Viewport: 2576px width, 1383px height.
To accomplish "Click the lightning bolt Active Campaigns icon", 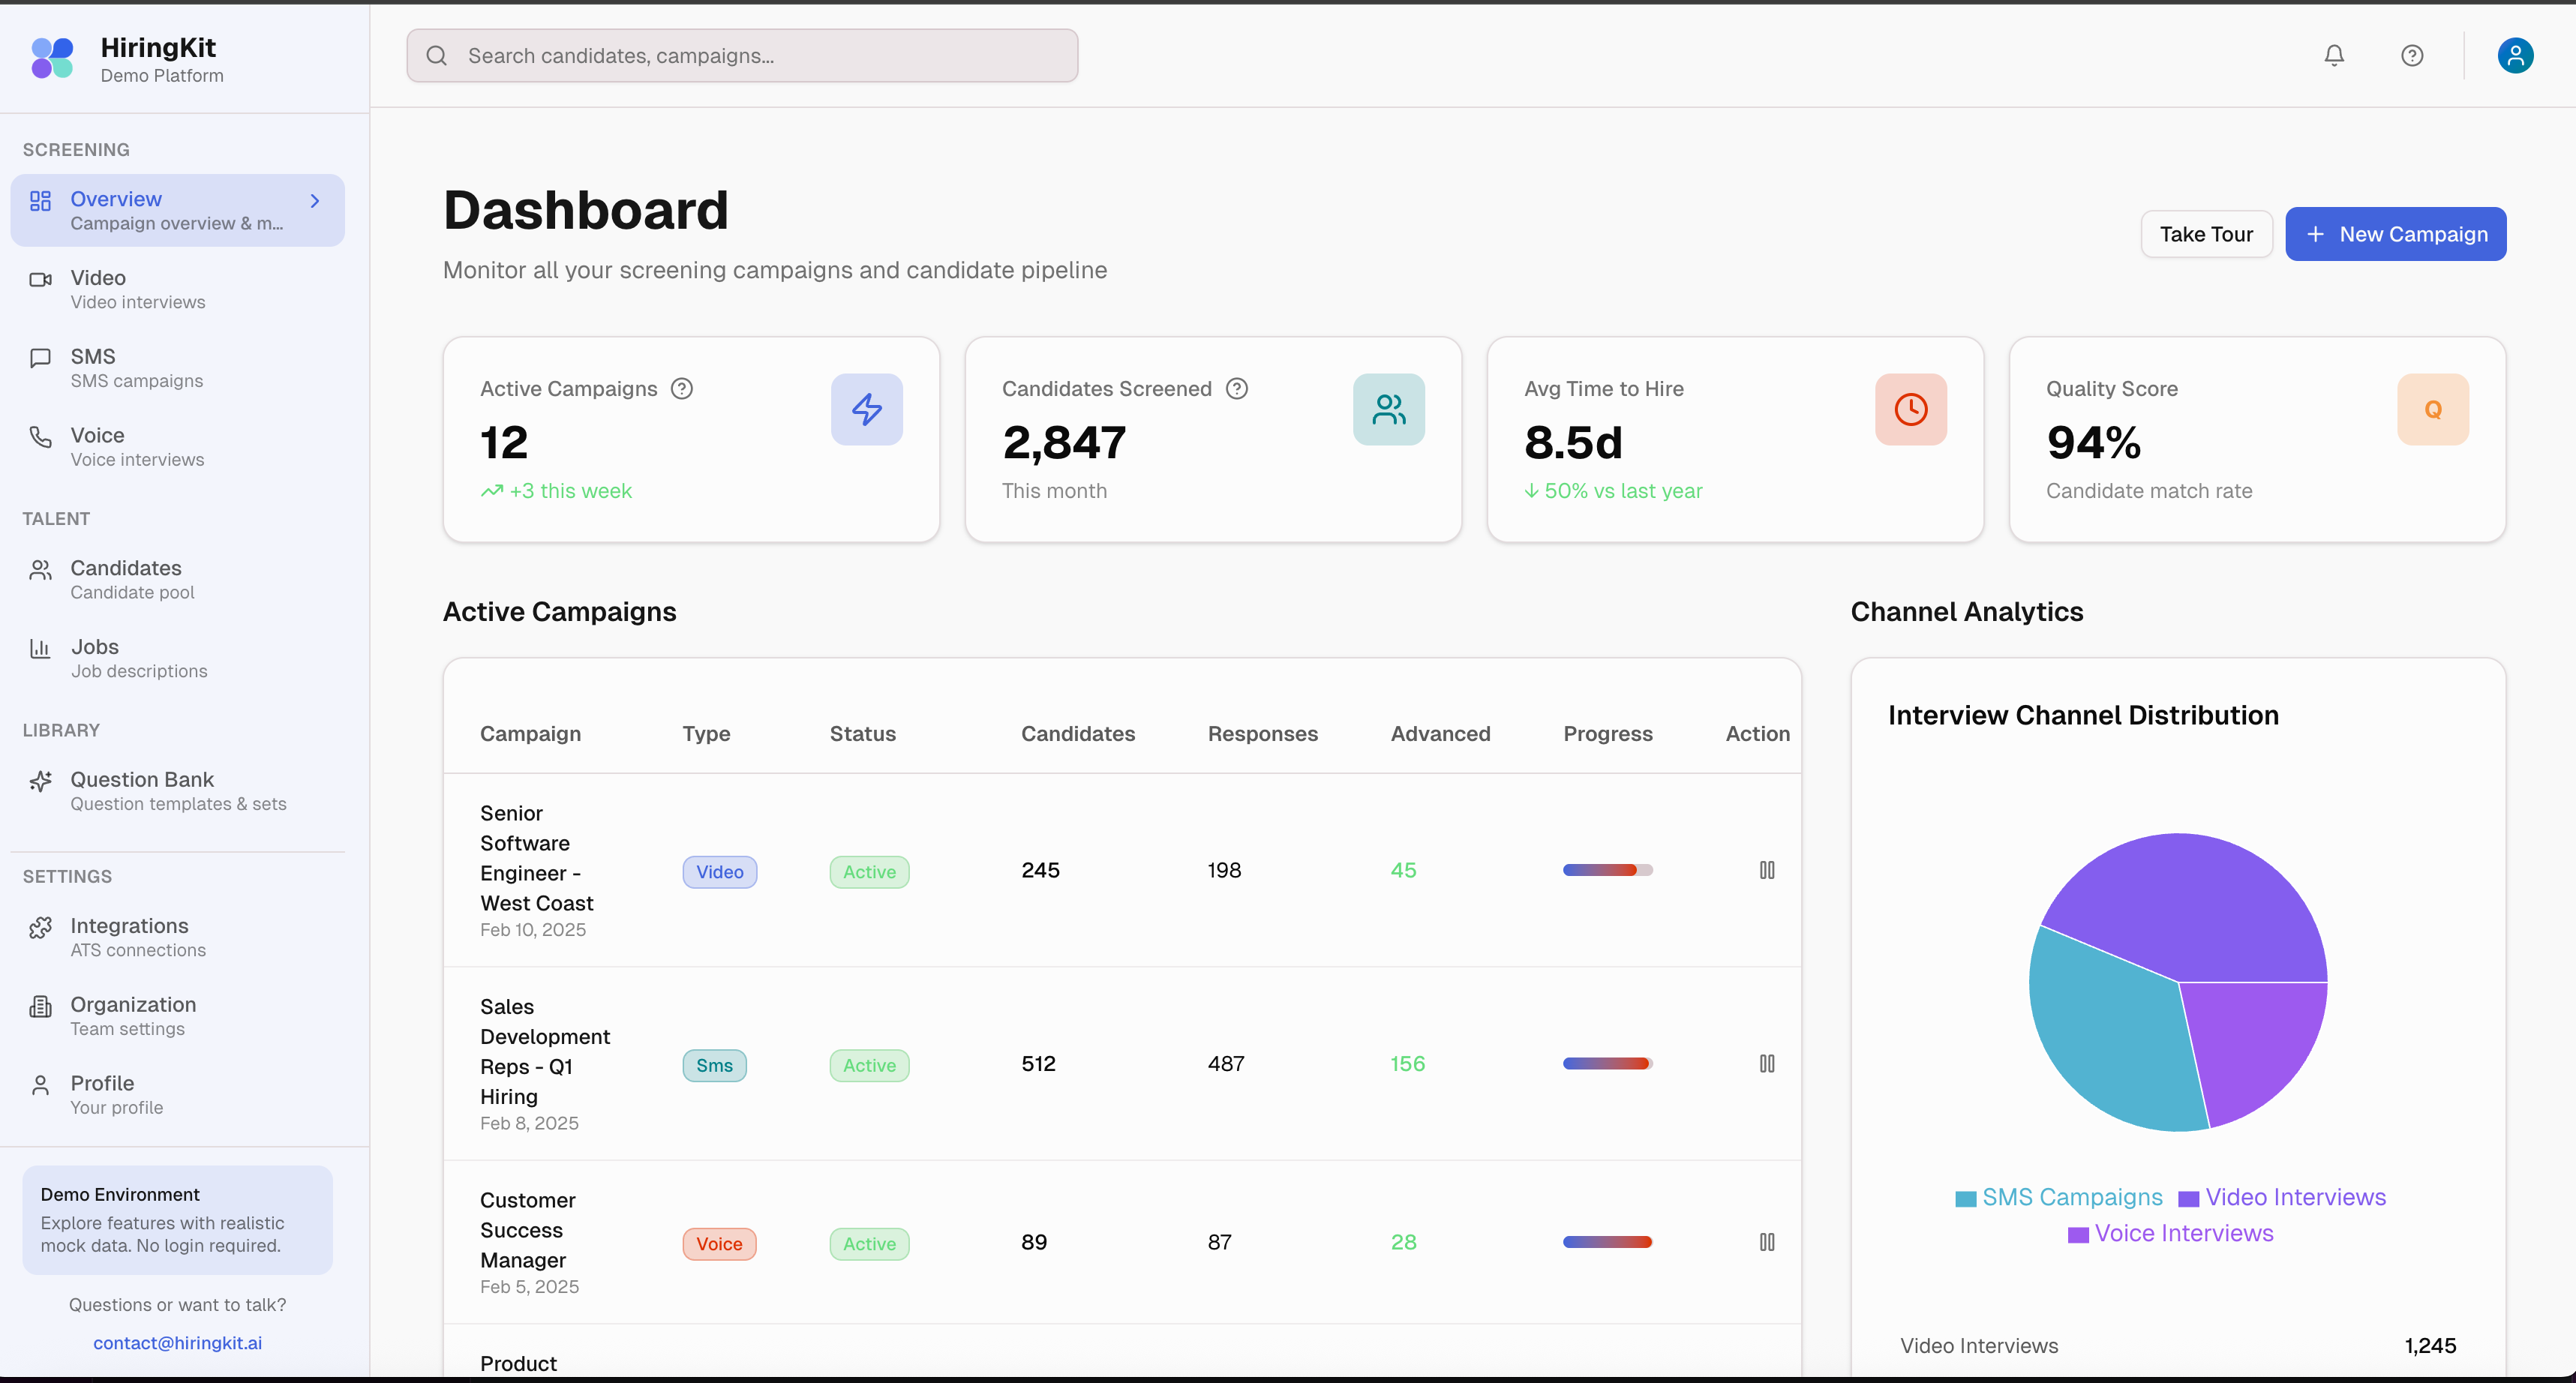I will [x=866, y=409].
